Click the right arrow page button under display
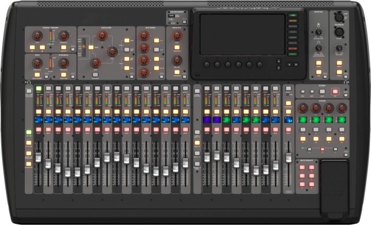 (x=296, y=65)
